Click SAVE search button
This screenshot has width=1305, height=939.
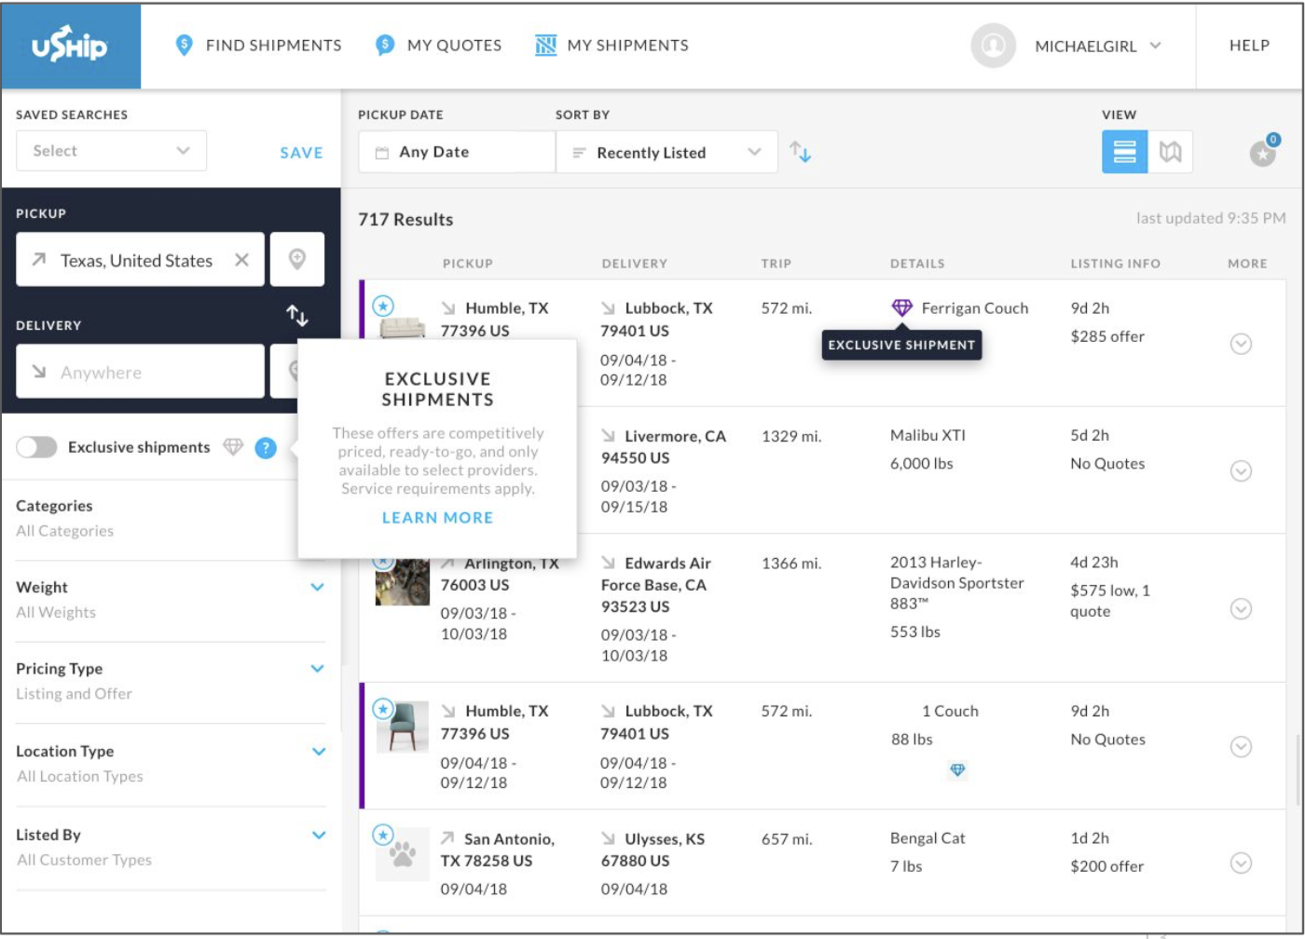pos(301,153)
